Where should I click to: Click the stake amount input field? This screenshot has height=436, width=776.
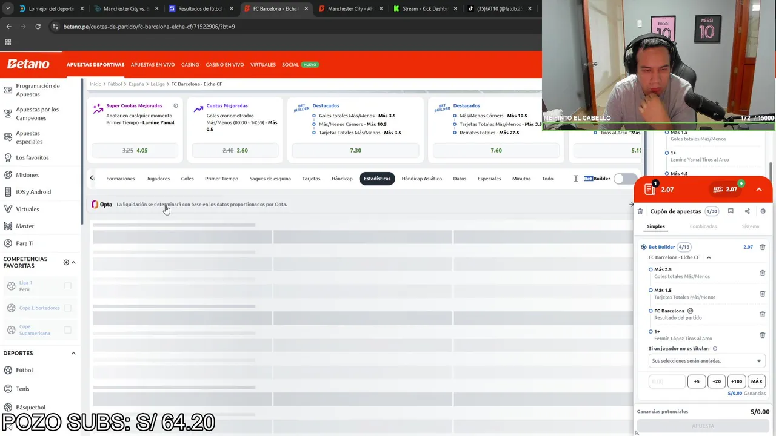click(x=667, y=381)
